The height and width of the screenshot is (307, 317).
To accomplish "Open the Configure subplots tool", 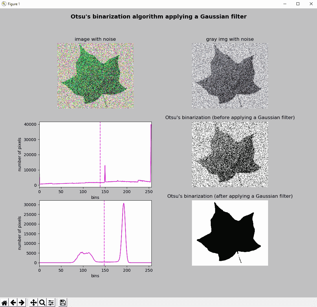I will (51, 303).
